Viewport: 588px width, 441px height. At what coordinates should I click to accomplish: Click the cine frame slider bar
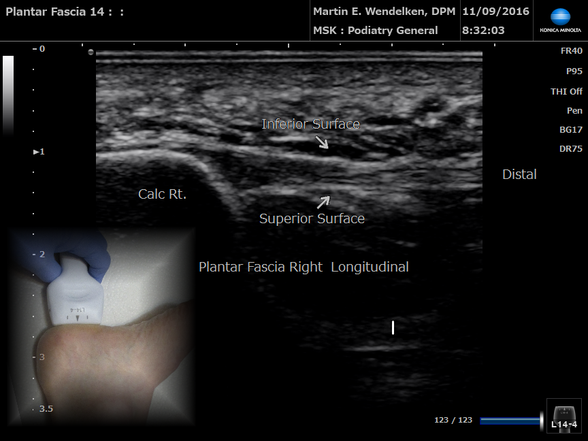[510, 421]
